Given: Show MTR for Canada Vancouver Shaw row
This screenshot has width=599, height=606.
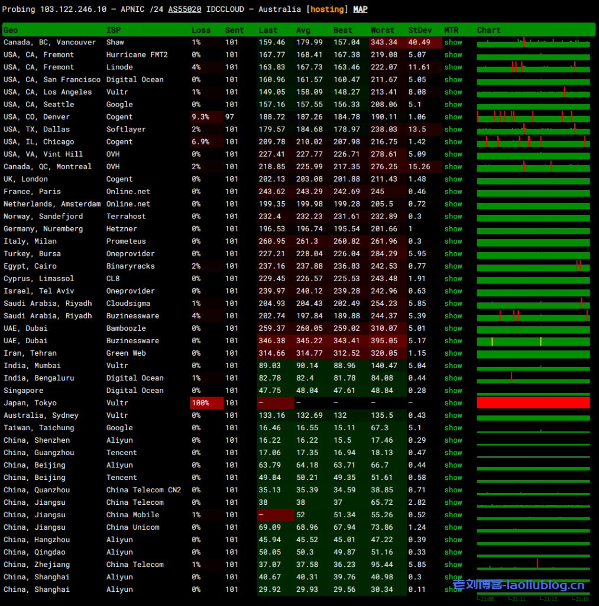Looking at the screenshot, I should tap(453, 43).
